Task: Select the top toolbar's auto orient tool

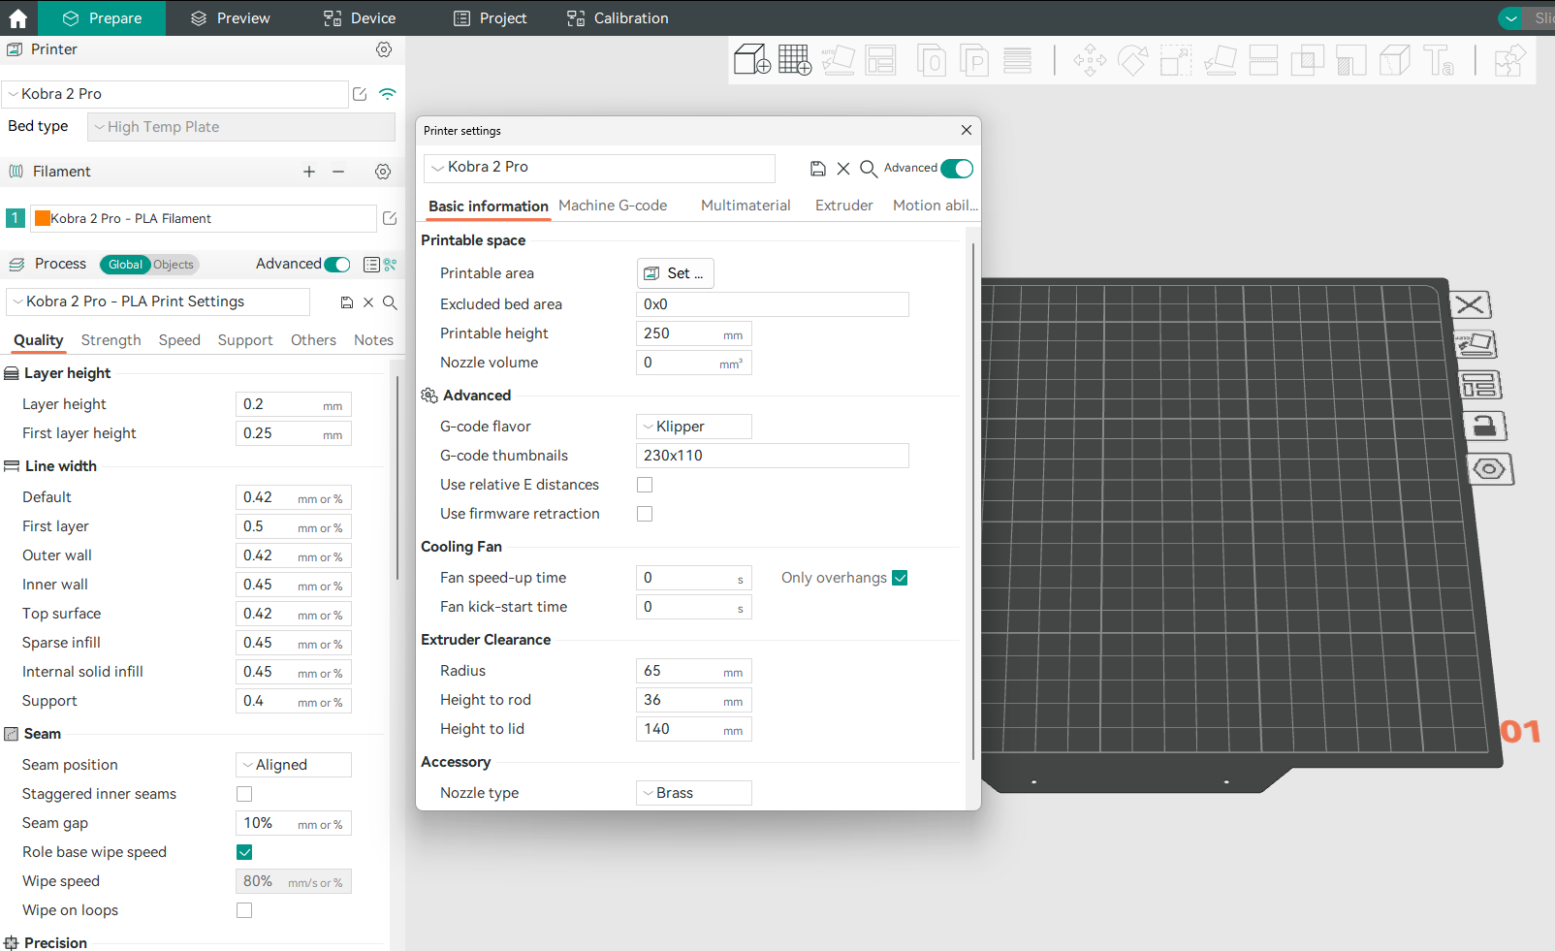Action: (838, 60)
